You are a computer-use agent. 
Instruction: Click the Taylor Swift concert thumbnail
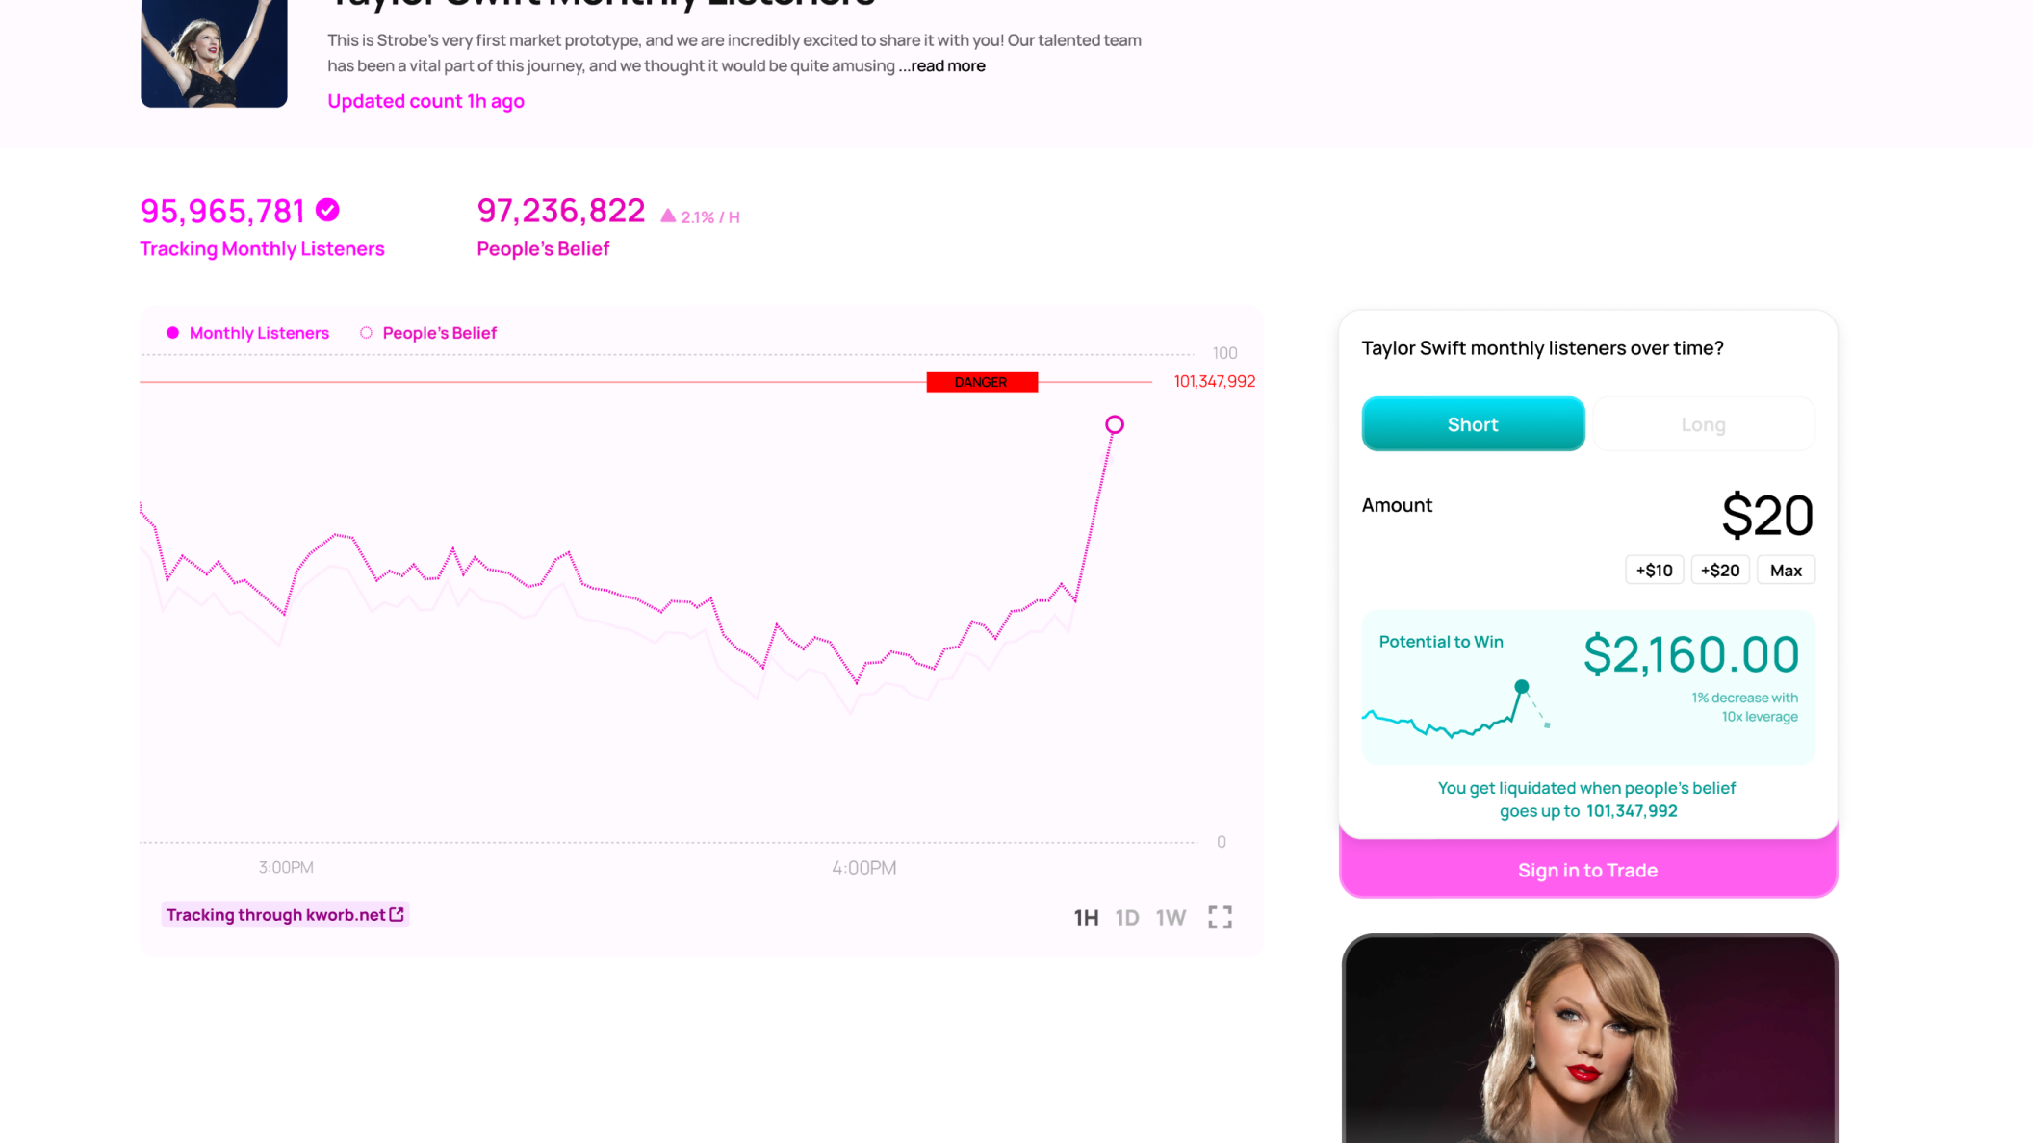tap(214, 53)
